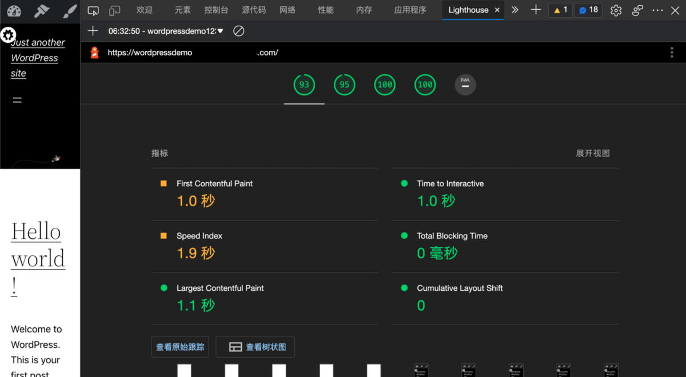
Task: Open the Issues badge showing 18
Action: point(588,10)
